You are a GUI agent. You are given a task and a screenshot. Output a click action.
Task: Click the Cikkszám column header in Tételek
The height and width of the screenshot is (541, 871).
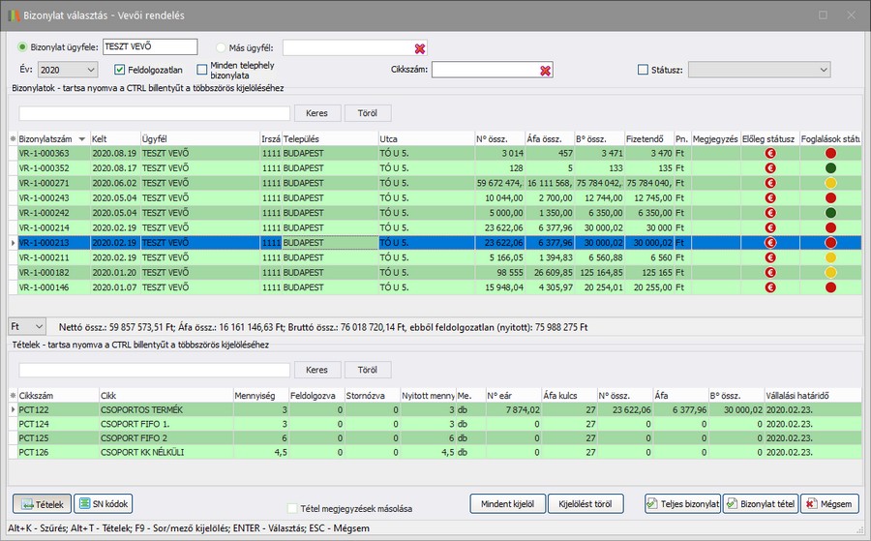pyautogui.click(x=39, y=395)
